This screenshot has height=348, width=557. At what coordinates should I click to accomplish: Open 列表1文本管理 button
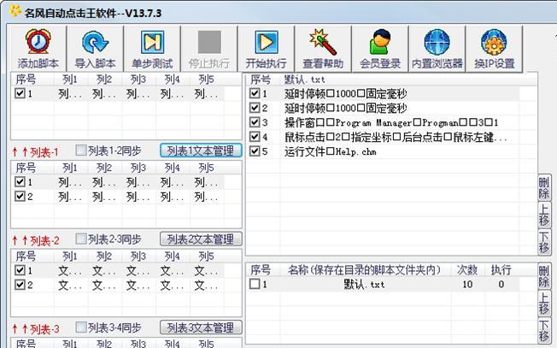click(x=200, y=150)
